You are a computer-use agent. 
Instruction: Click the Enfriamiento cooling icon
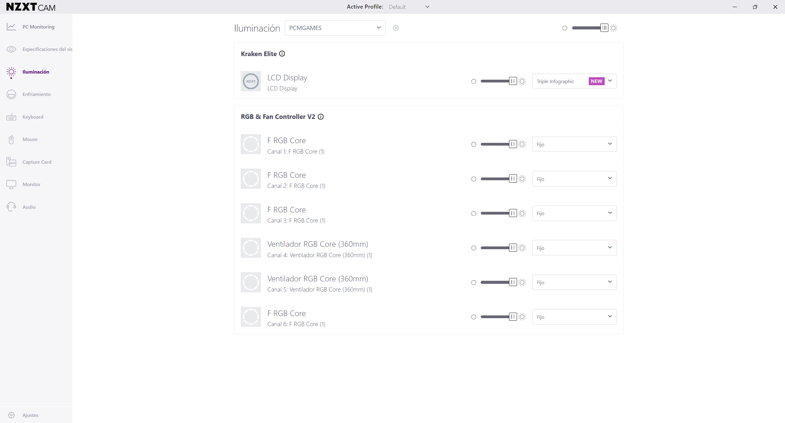tap(11, 94)
